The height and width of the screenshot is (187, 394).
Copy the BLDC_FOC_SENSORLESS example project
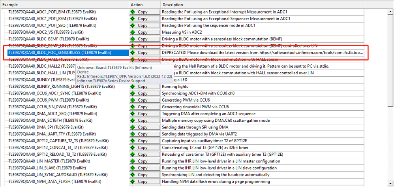tap(145, 53)
